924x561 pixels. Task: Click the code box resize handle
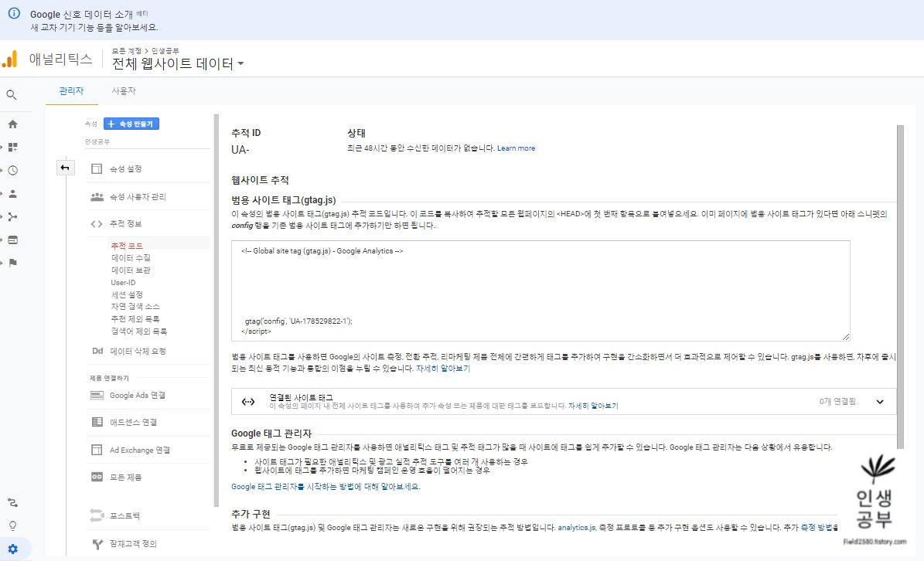click(x=846, y=337)
